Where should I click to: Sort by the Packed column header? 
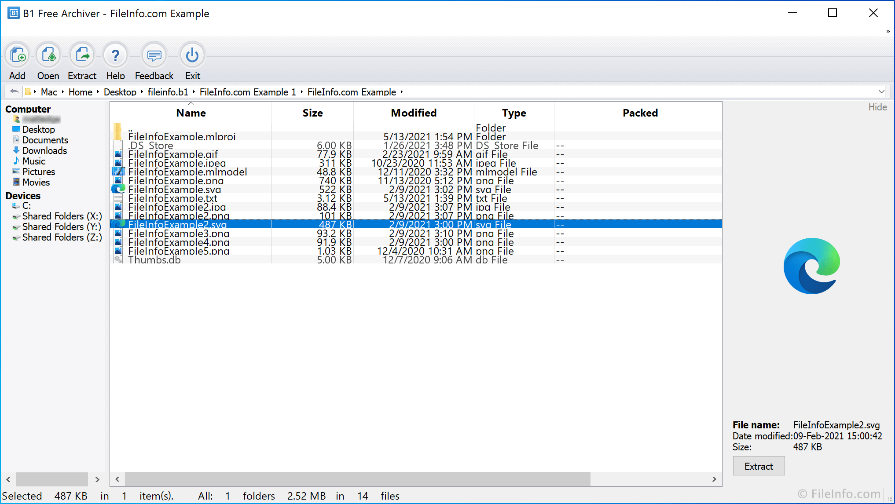pos(640,113)
